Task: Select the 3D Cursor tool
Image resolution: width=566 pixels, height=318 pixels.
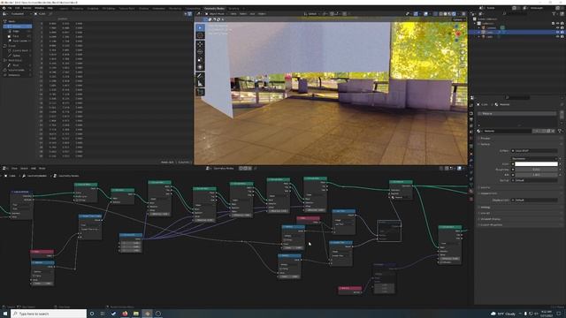Action: (x=201, y=35)
